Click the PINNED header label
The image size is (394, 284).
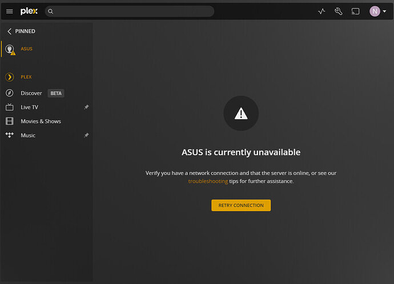point(25,31)
